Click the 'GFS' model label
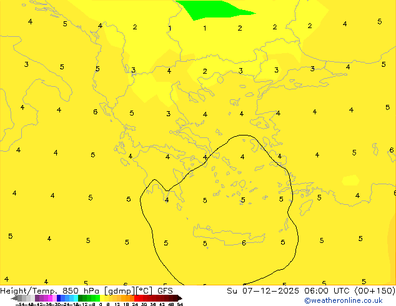396x306 pixels. (x=165, y=290)
